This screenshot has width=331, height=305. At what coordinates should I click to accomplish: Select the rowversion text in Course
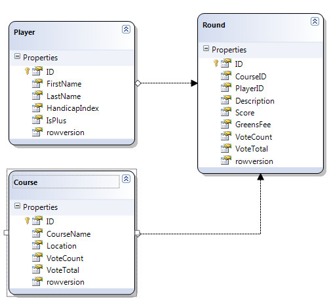click(66, 282)
